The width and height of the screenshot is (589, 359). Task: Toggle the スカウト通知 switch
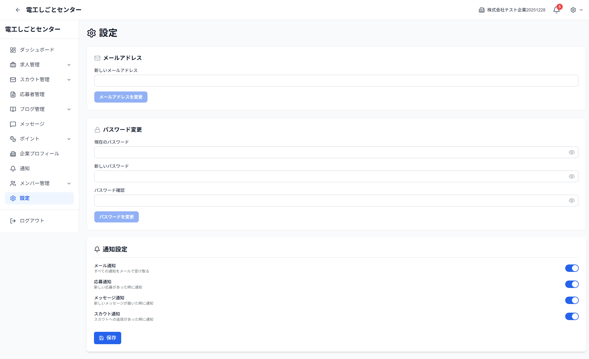572,316
